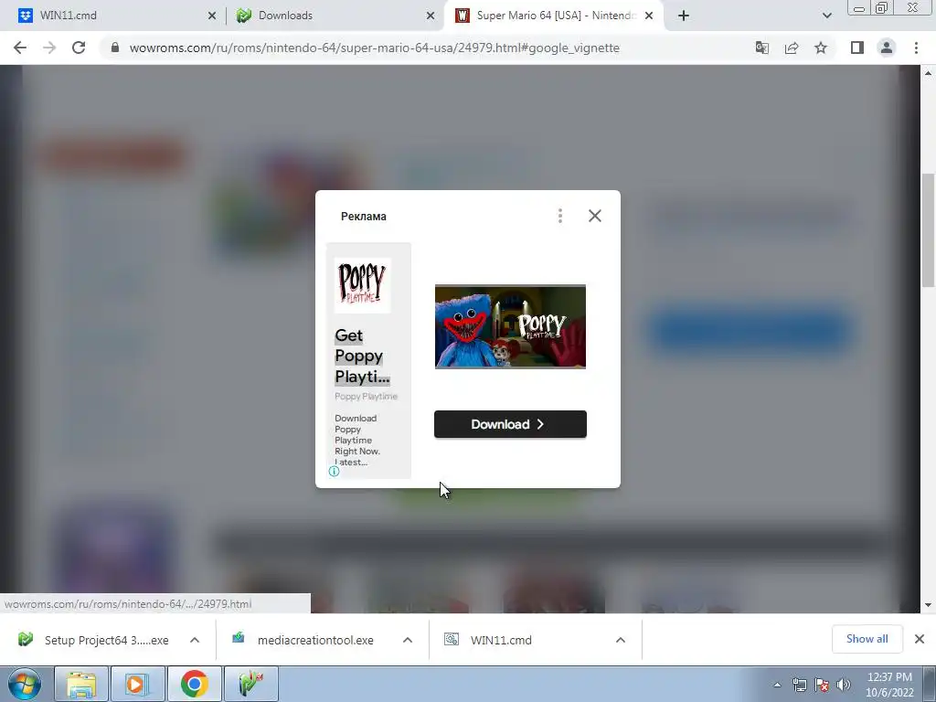
Task: Open File Explorer from taskbar
Action: pos(81,684)
